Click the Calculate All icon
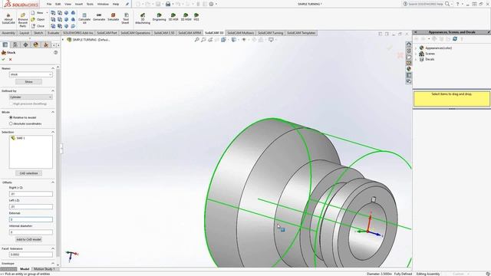This screenshot has width=491, height=276. pyautogui.click(x=84, y=18)
